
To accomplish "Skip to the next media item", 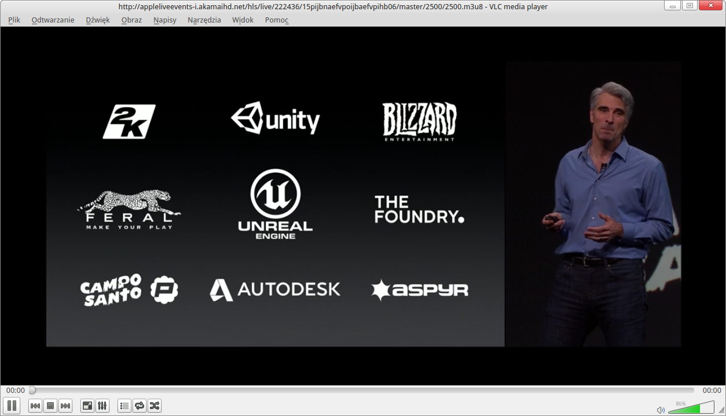I will pyautogui.click(x=65, y=406).
